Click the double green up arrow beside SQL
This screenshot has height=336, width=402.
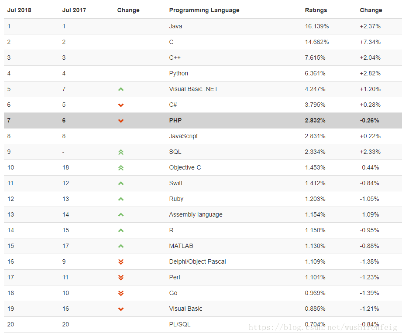point(121,152)
